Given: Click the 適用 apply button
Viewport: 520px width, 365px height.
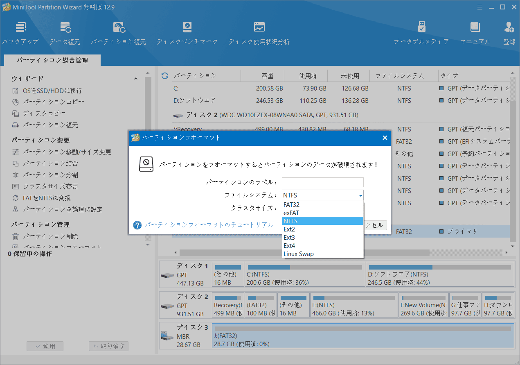Looking at the screenshot, I should point(45,346).
